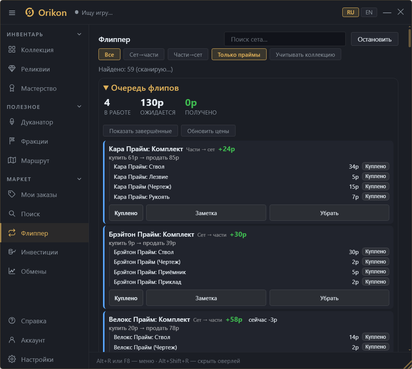412x369 pixels.
Task: Click the Аккаунт person icon
Action: click(12, 340)
